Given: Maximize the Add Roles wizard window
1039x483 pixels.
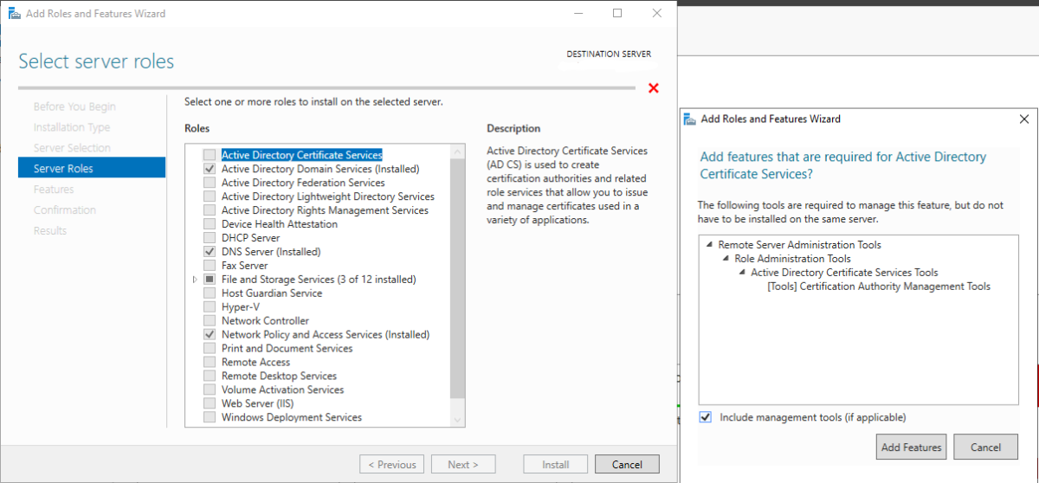Looking at the screenshot, I should 617,14.
